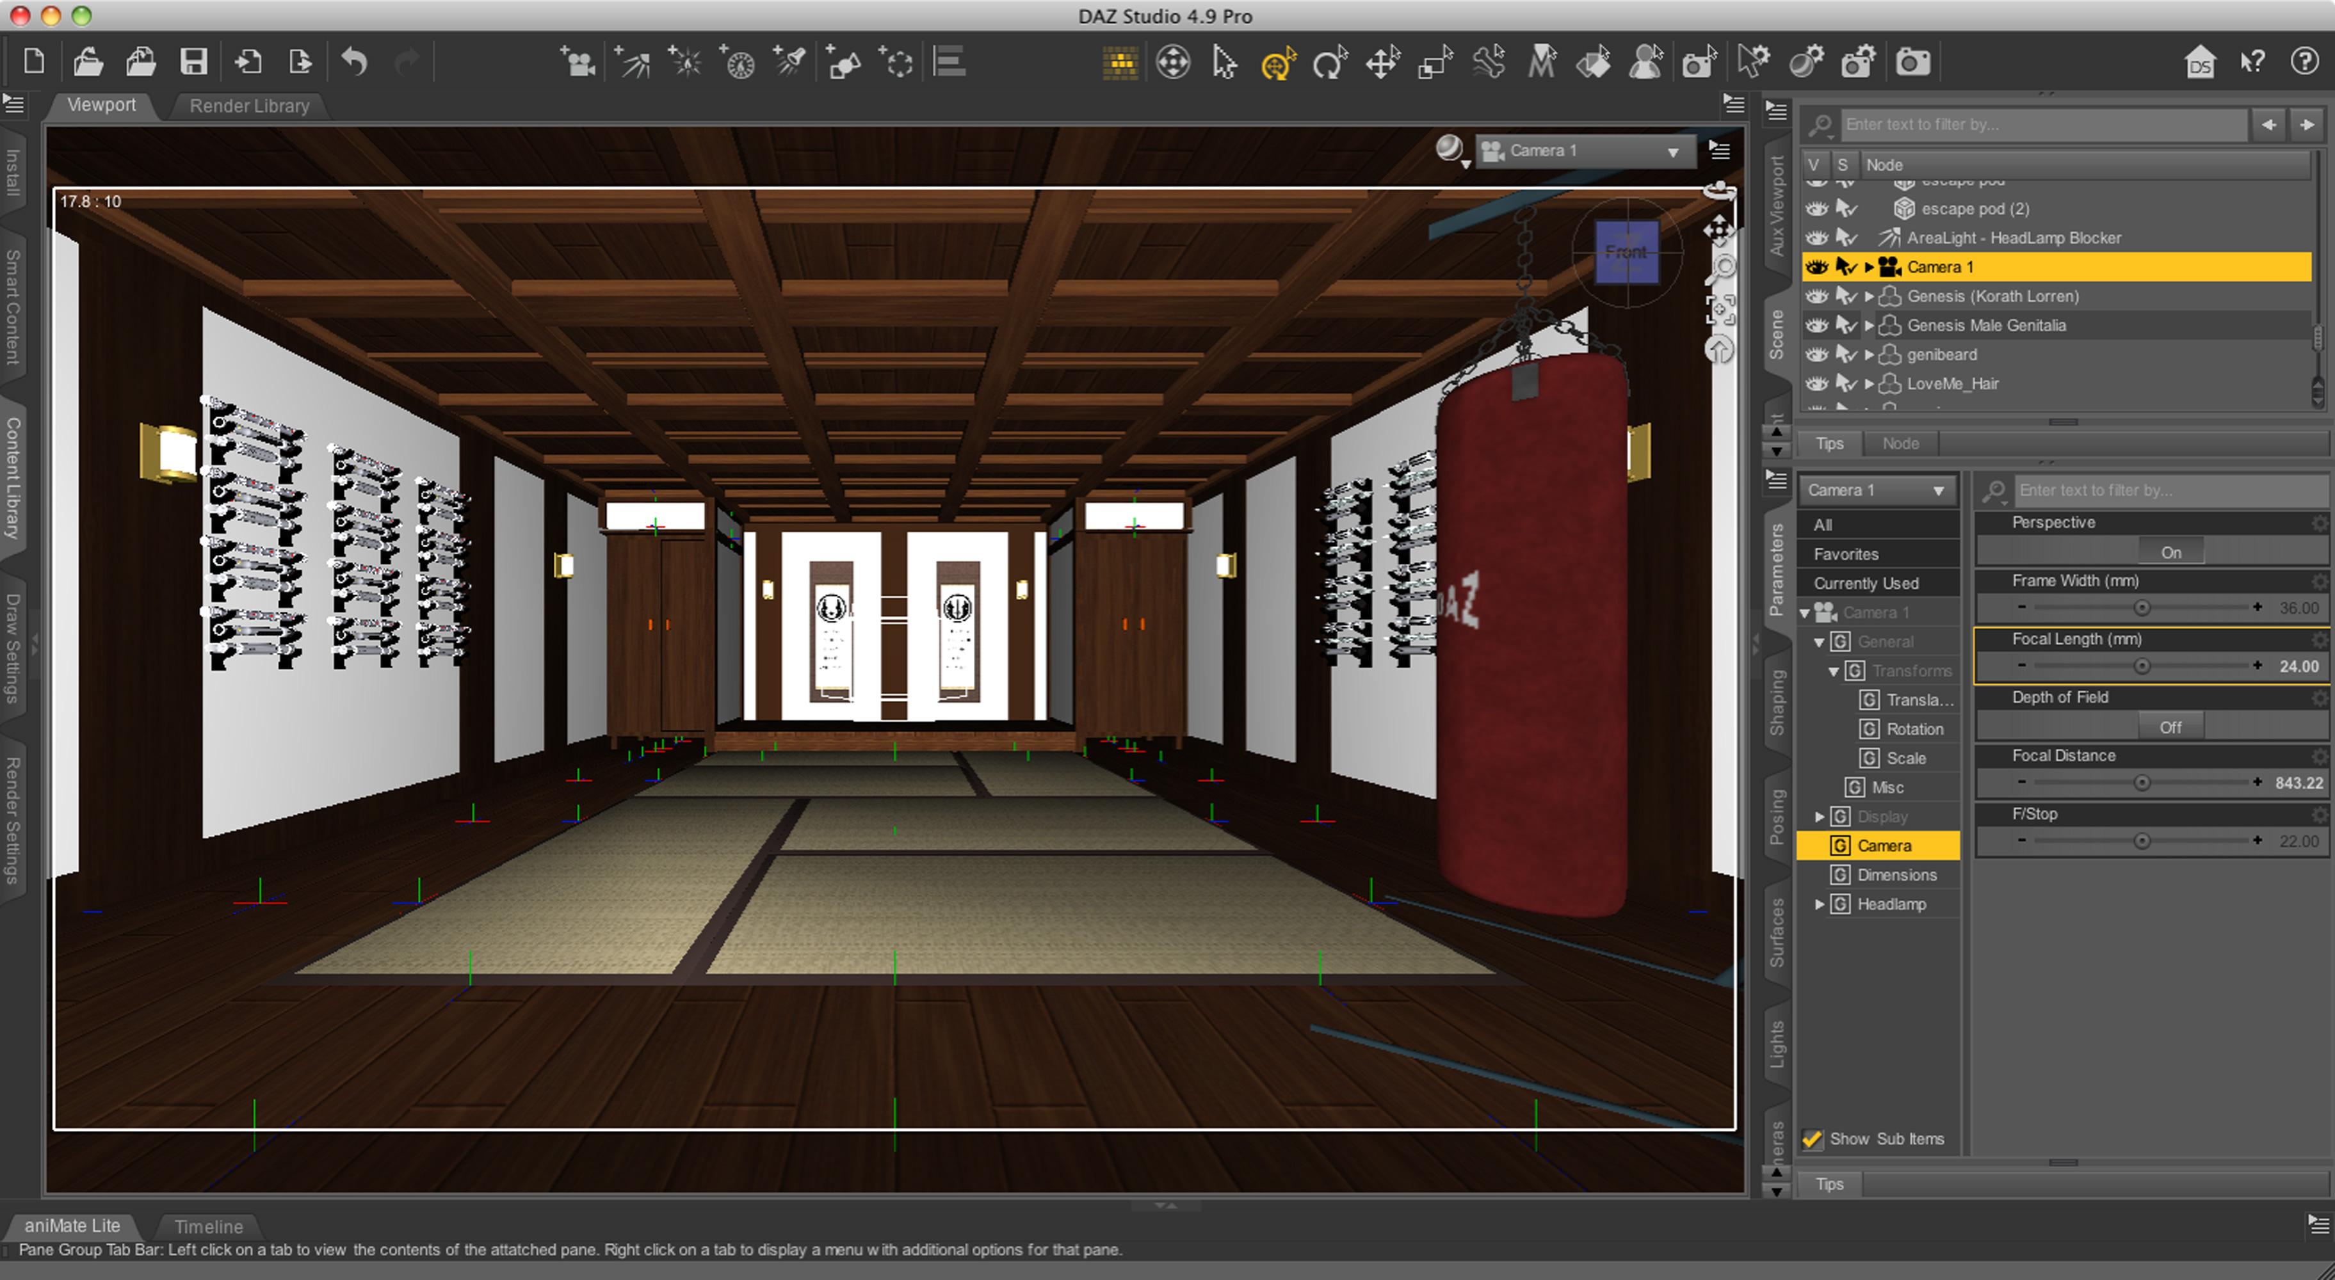The width and height of the screenshot is (2335, 1280).
Task: Open the viewport Camera 1 dropdown
Action: coord(1585,151)
